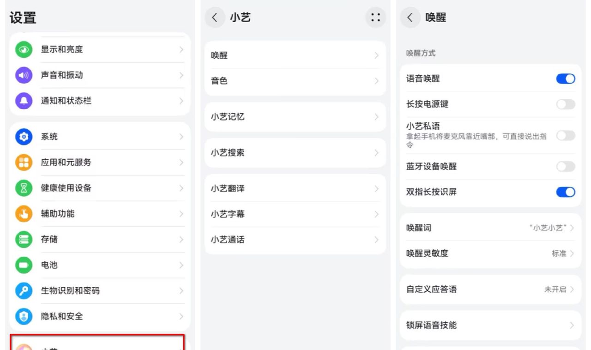Viewport: 591px width, 350px height.
Task: Open 小艺翻译 translation feature
Action: click(x=295, y=188)
